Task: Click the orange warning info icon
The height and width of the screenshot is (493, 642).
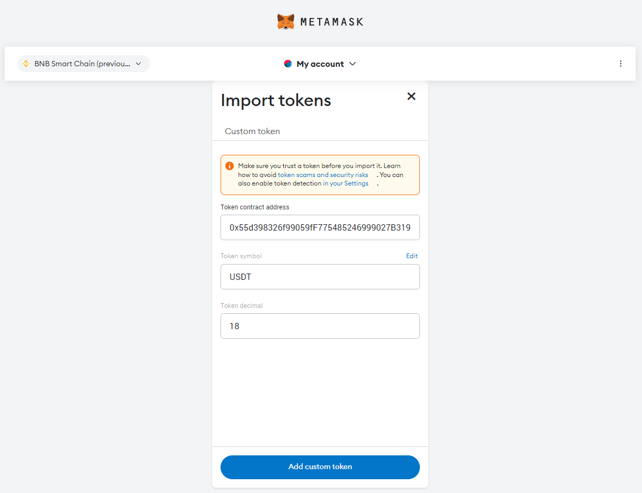Action: [230, 166]
